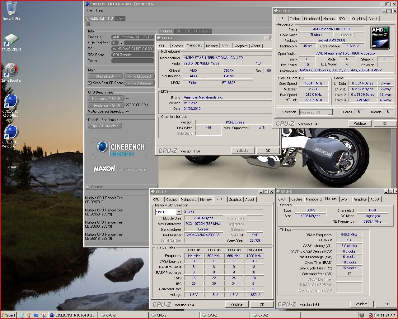
Task: Click Validate in the SPD CPU-Z window
Action: click(236, 304)
